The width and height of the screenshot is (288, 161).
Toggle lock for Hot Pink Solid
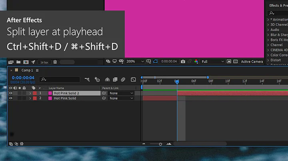(x=24, y=98)
